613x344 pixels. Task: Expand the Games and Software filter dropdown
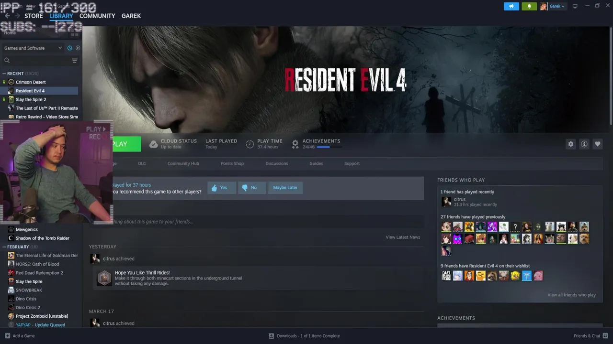[x=33, y=48]
